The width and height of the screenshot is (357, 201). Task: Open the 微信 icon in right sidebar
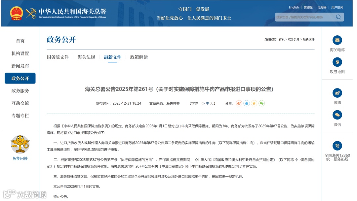337,115
